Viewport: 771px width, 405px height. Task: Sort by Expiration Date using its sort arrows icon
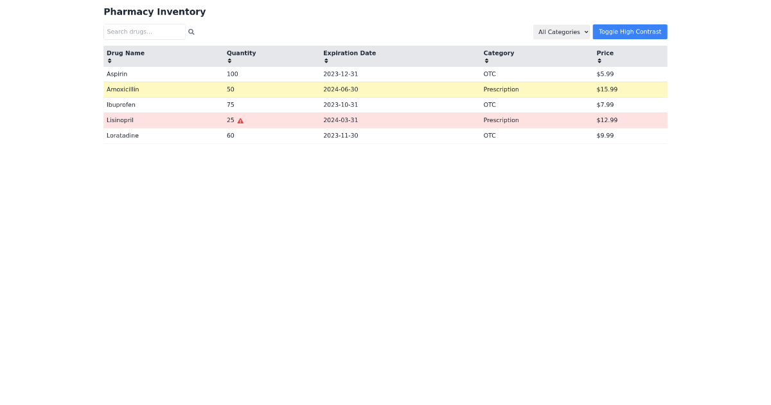[x=326, y=60]
